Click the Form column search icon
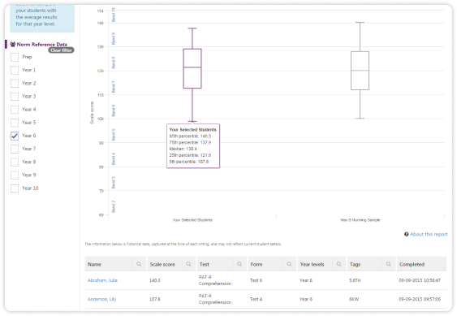The height and width of the screenshot is (316, 457). (x=289, y=264)
